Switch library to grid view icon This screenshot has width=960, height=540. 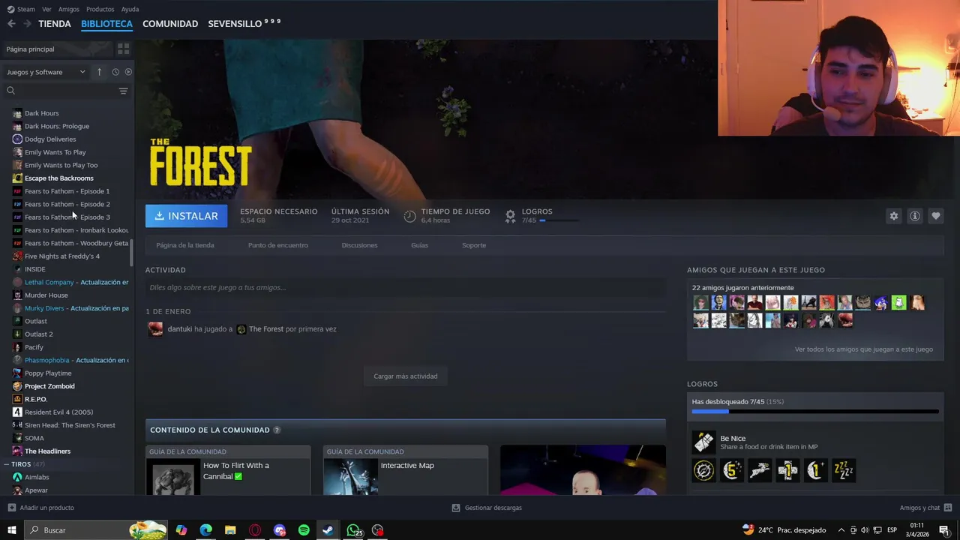124,49
